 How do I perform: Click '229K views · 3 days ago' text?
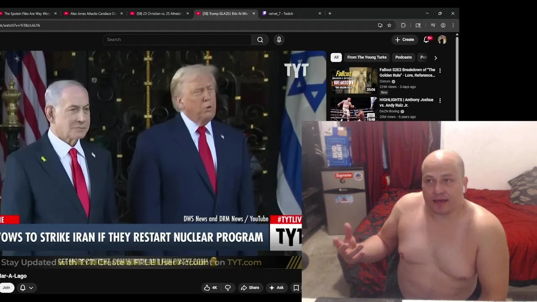(x=397, y=87)
